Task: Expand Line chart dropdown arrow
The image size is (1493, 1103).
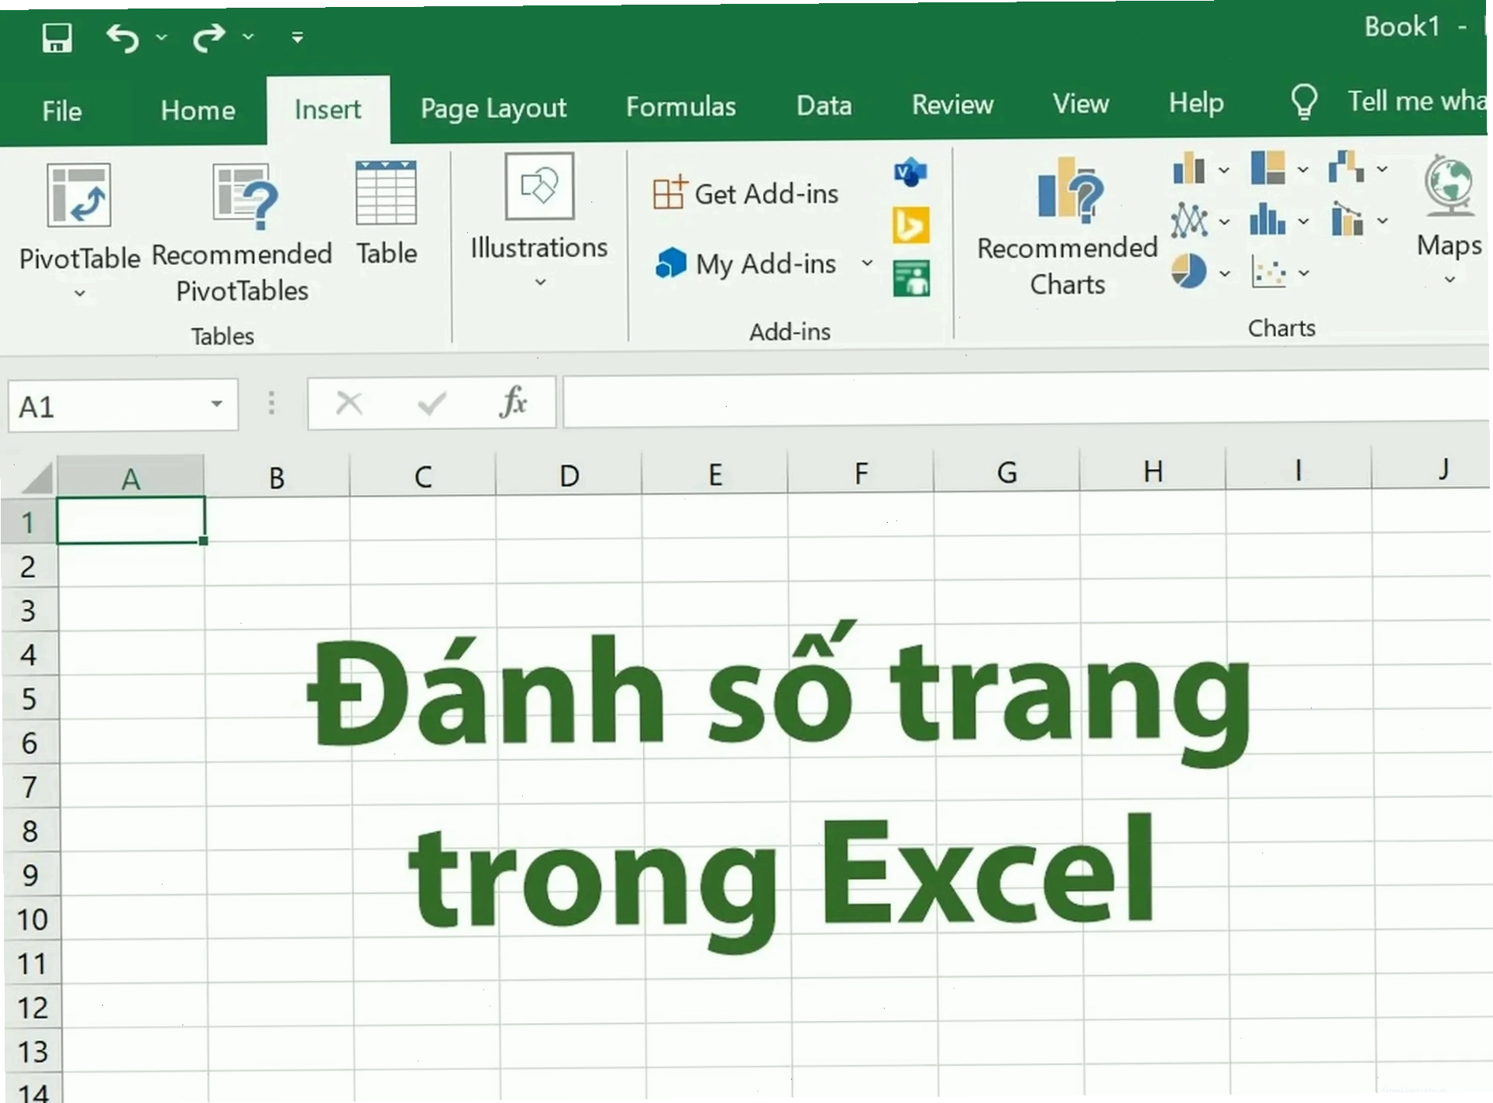Action: (1224, 222)
